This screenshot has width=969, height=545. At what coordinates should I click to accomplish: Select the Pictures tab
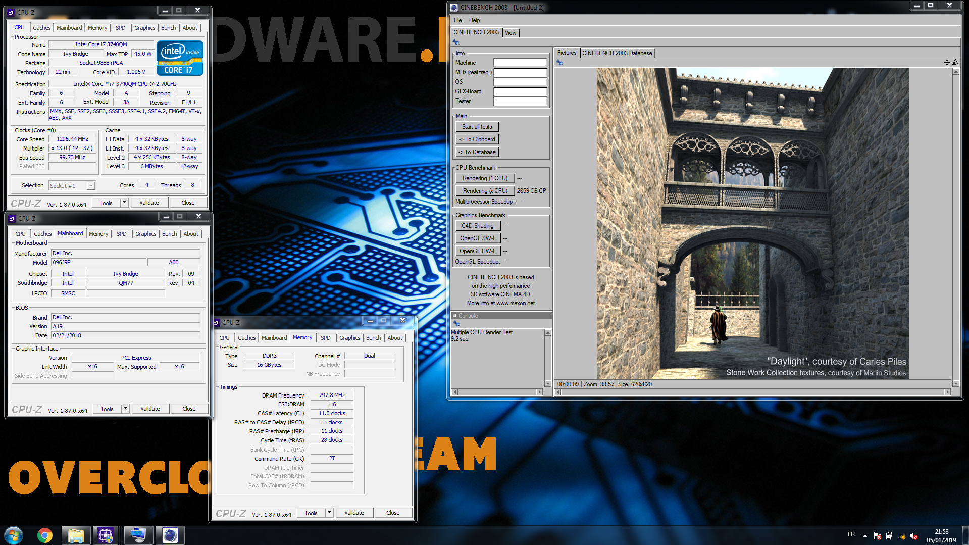[567, 53]
